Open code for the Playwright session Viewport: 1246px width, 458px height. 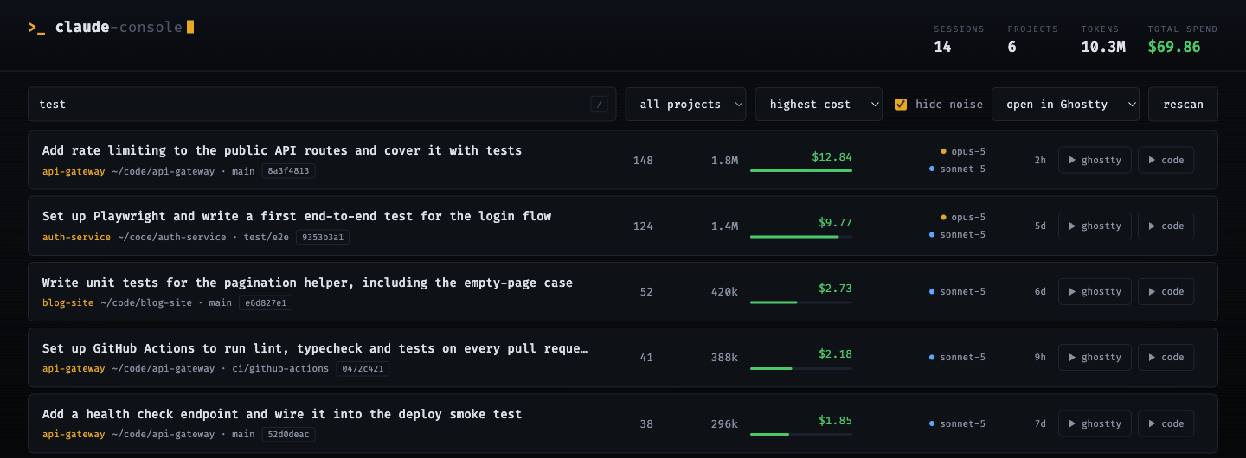[x=1166, y=226]
